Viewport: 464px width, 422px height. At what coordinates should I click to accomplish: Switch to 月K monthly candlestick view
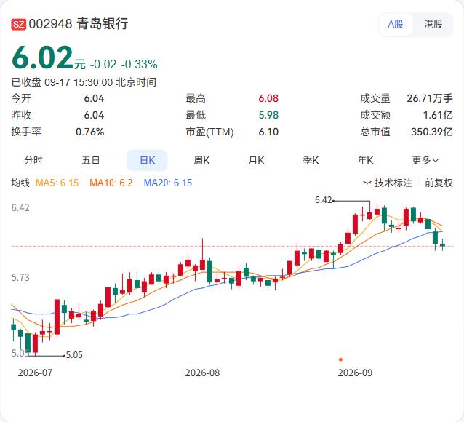(256, 160)
